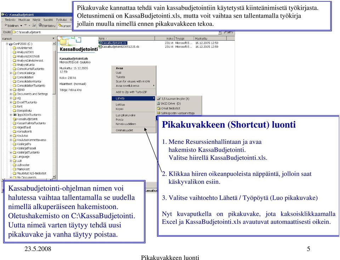Choose the InCD Drive (D) disc icon

[159, 103]
